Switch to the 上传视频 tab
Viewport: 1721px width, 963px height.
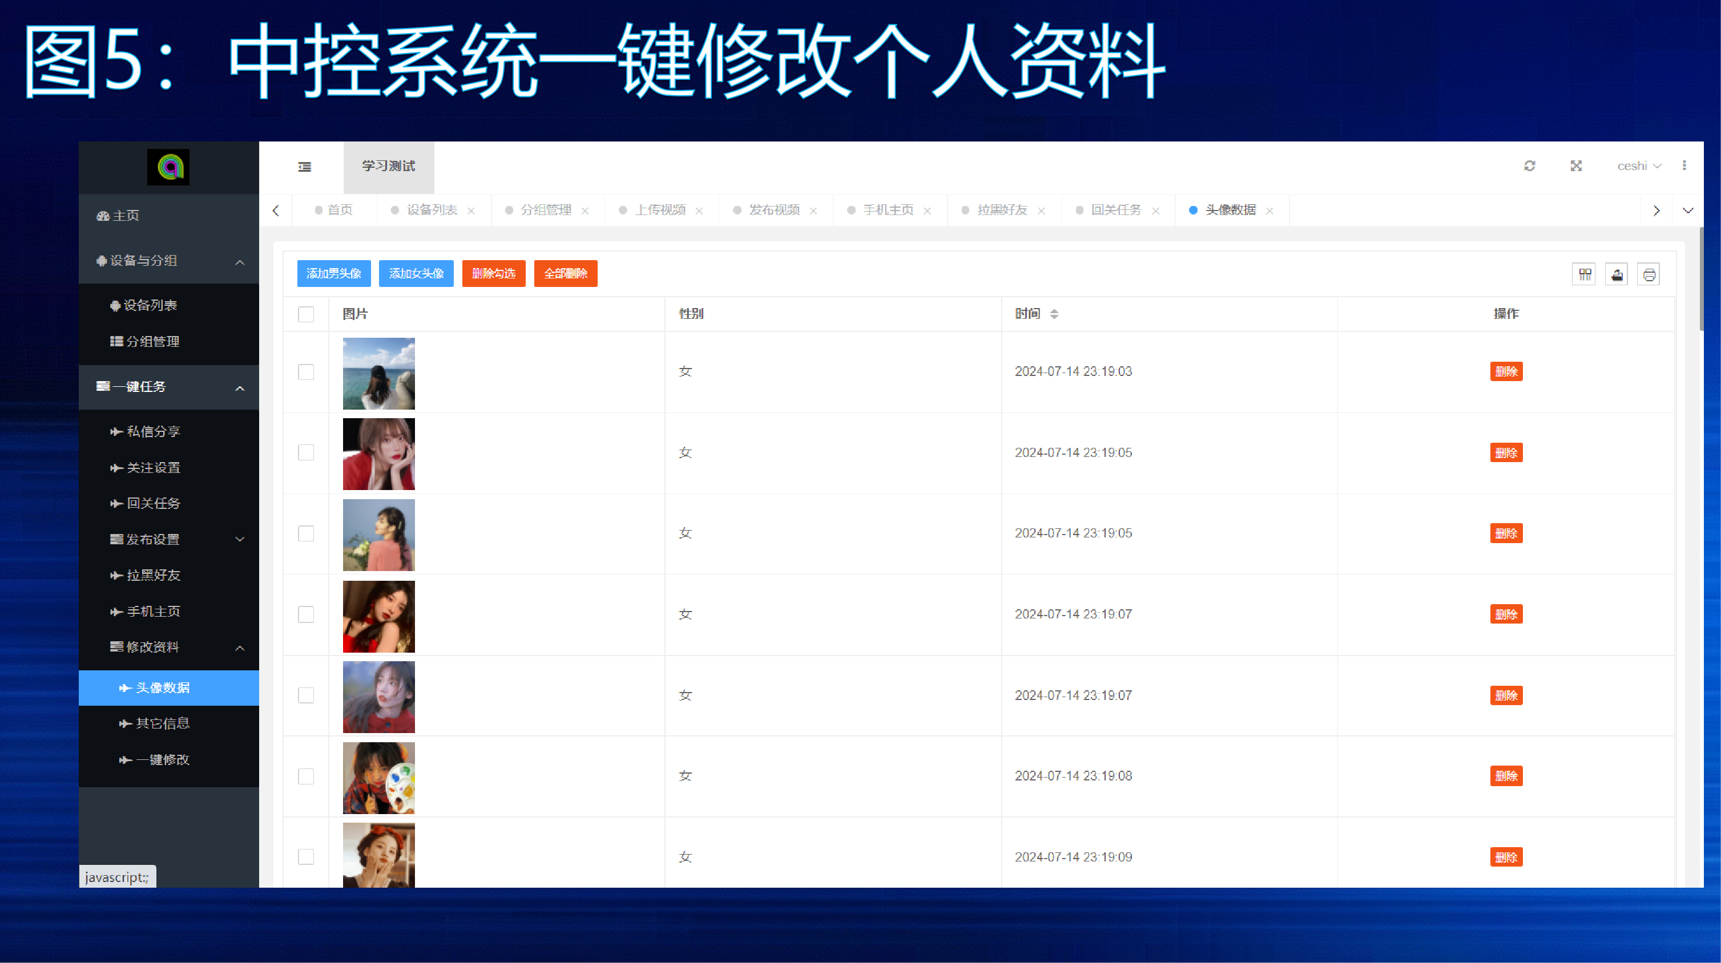[x=659, y=210]
